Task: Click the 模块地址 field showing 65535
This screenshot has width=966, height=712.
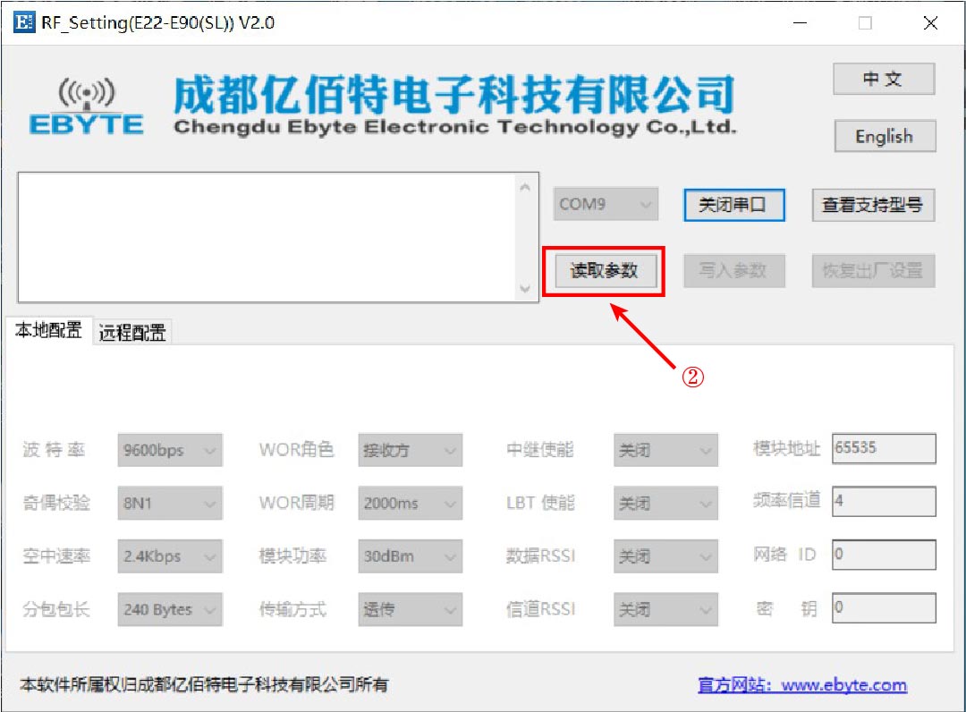Action: click(x=884, y=448)
